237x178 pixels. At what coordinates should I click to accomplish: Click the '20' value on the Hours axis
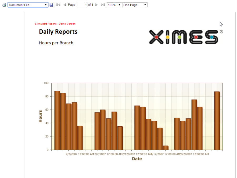[x=47, y=137]
